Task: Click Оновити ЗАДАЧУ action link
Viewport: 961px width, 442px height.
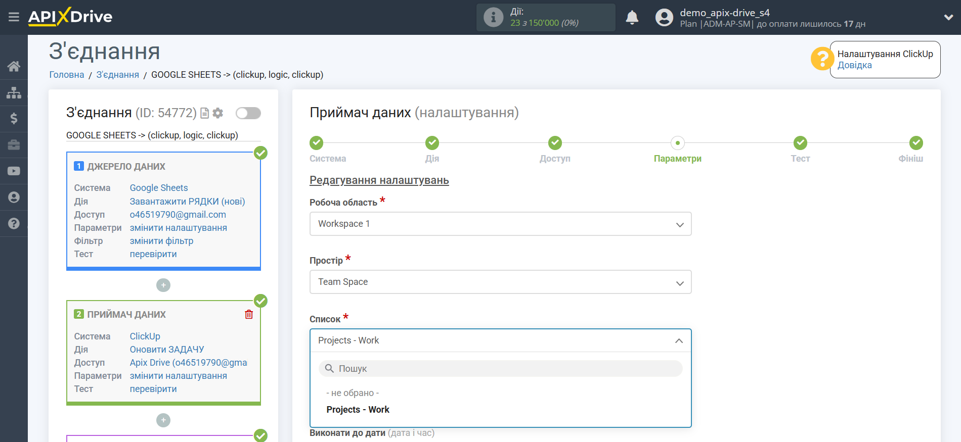Action: [x=167, y=350]
